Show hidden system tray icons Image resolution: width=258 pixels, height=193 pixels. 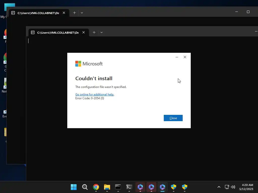point(219,187)
